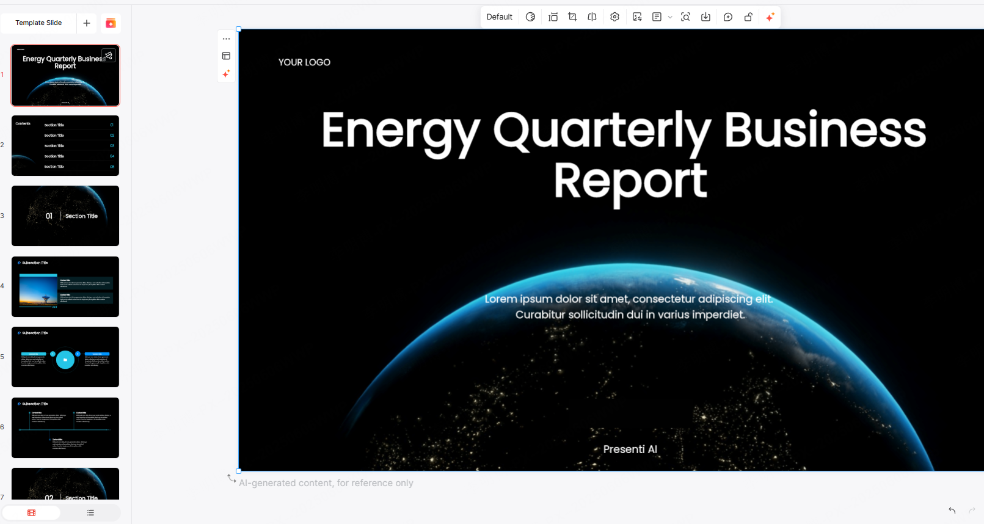The image size is (984, 524).
Task: Open the three-dot more options menu
Action: 226,38
